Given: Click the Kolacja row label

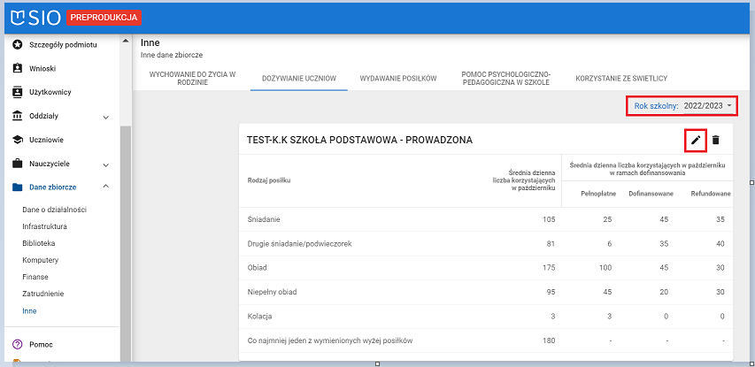Looking at the screenshot, I should click(258, 317).
